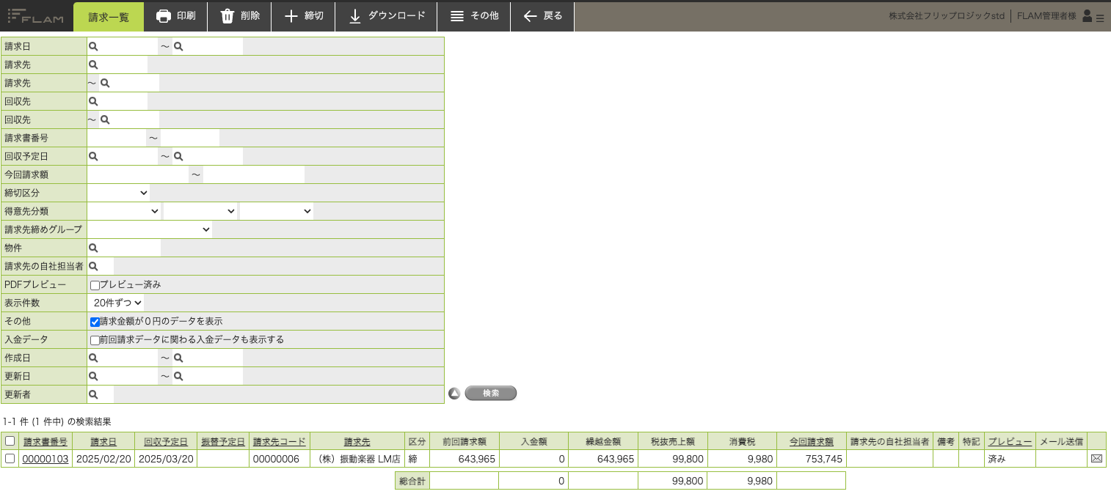
Task: Click the 今回請求額 minimum input field
Action: click(138, 174)
